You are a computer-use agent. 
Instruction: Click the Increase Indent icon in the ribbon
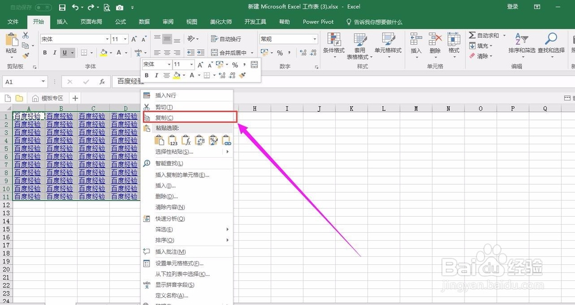click(x=201, y=53)
